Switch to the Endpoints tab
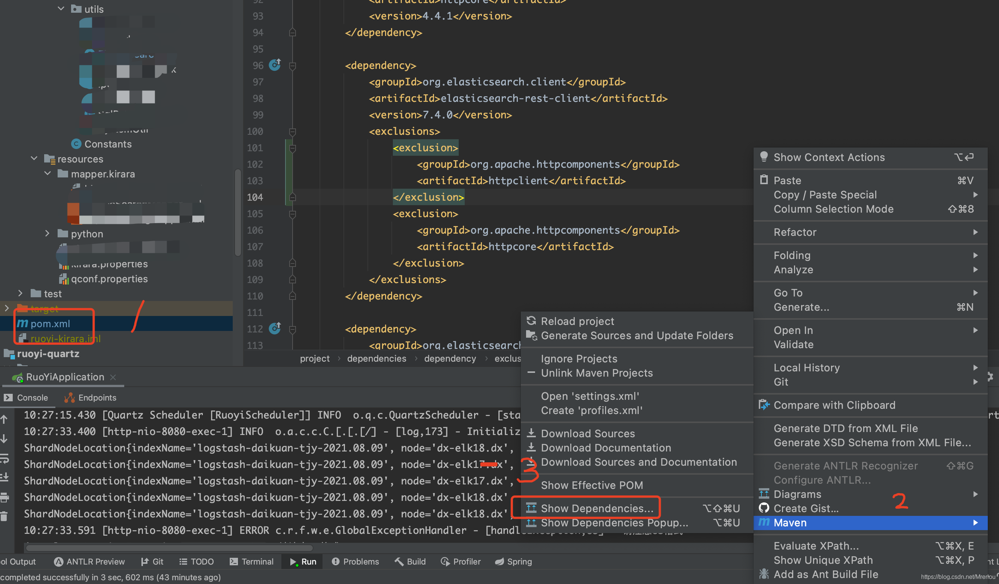This screenshot has width=999, height=584. click(x=97, y=398)
